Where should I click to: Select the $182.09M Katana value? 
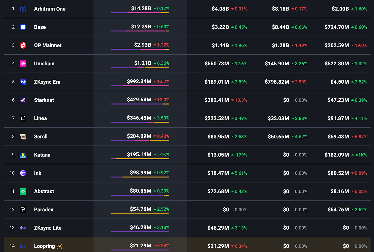click(337, 155)
